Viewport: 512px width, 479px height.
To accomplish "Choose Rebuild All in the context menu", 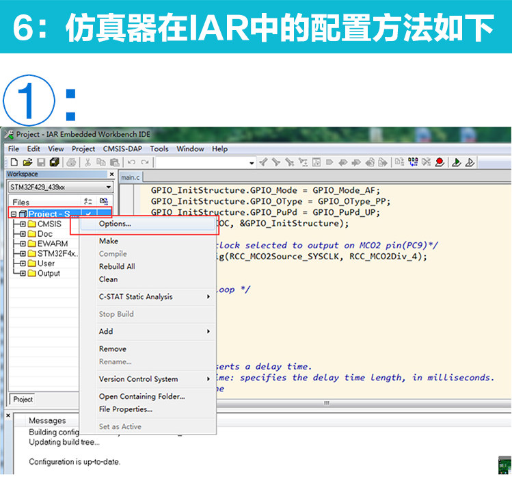I will pyautogui.click(x=148, y=266).
